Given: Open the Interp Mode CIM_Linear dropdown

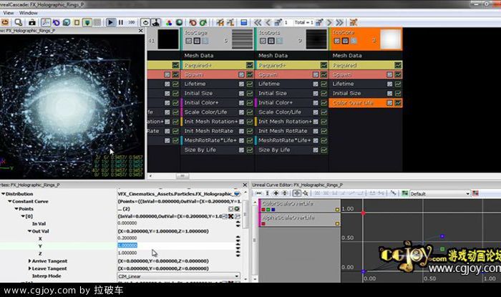Looking at the screenshot, I should (x=179, y=276).
